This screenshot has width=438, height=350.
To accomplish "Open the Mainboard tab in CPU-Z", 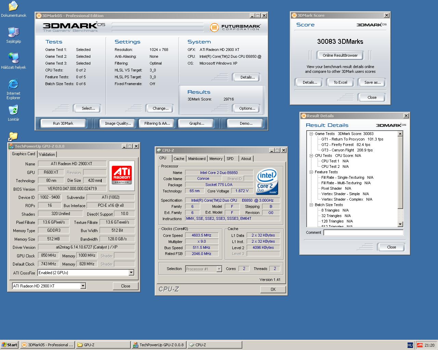I will tap(197, 159).
